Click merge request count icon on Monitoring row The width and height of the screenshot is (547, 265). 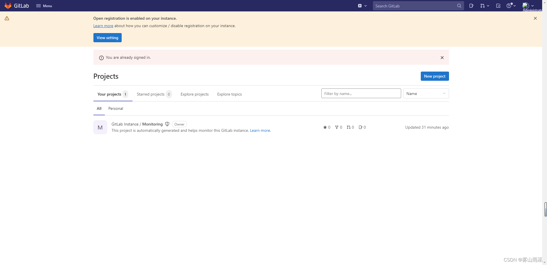pos(349,127)
